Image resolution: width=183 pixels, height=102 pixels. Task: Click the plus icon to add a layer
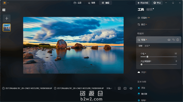7,18
